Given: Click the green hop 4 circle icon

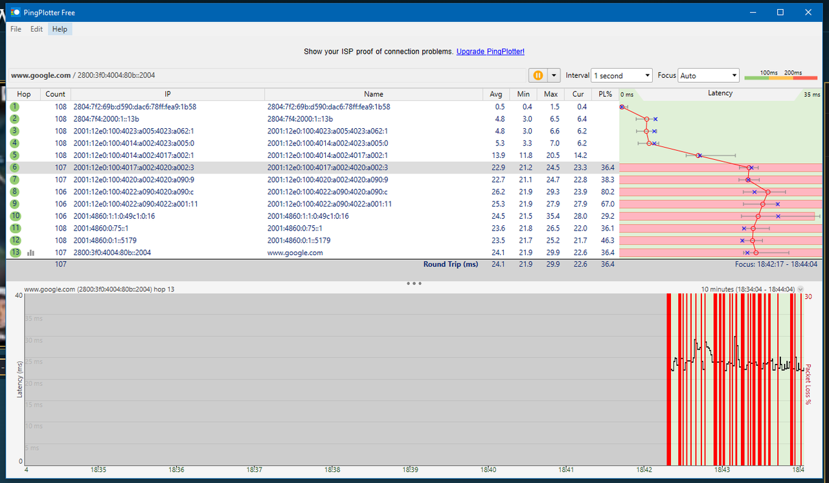Looking at the screenshot, I should (15, 143).
